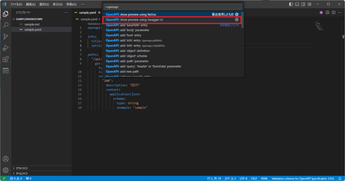Run OpenAPI add 'host' entry command
The image size is (345, 181).
pos(172,35)
